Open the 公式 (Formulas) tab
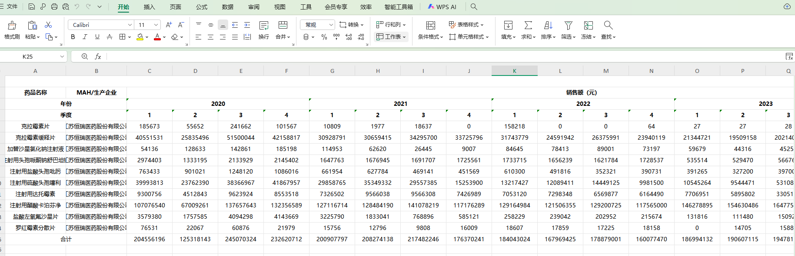The height and width of the screenshot is (256, 795). (x=202, y=7)
